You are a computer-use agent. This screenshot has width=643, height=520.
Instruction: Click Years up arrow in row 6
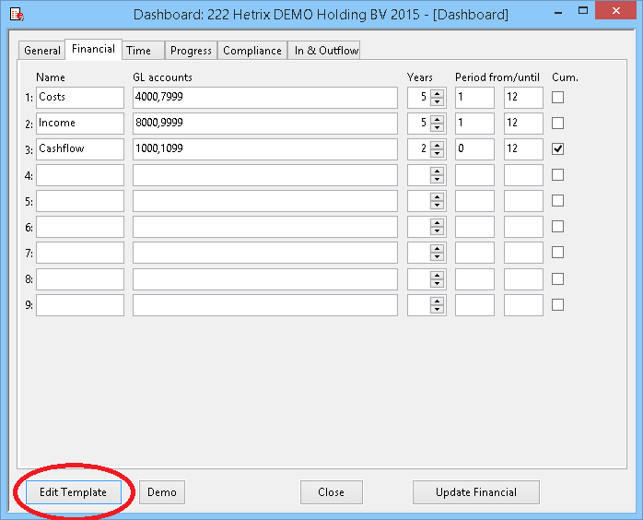438,222
